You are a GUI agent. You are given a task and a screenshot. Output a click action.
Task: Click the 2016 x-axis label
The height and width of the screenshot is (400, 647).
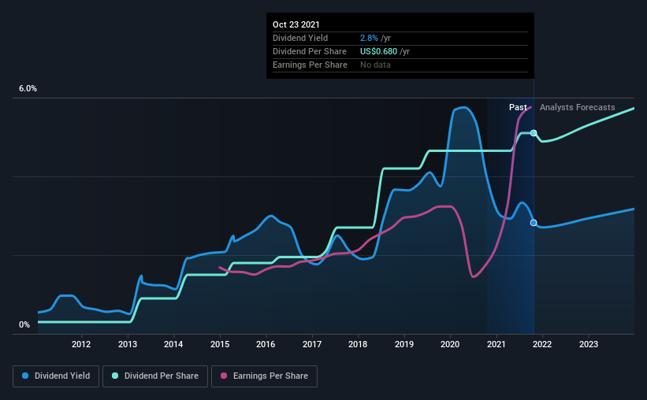(x=266, y=344)
